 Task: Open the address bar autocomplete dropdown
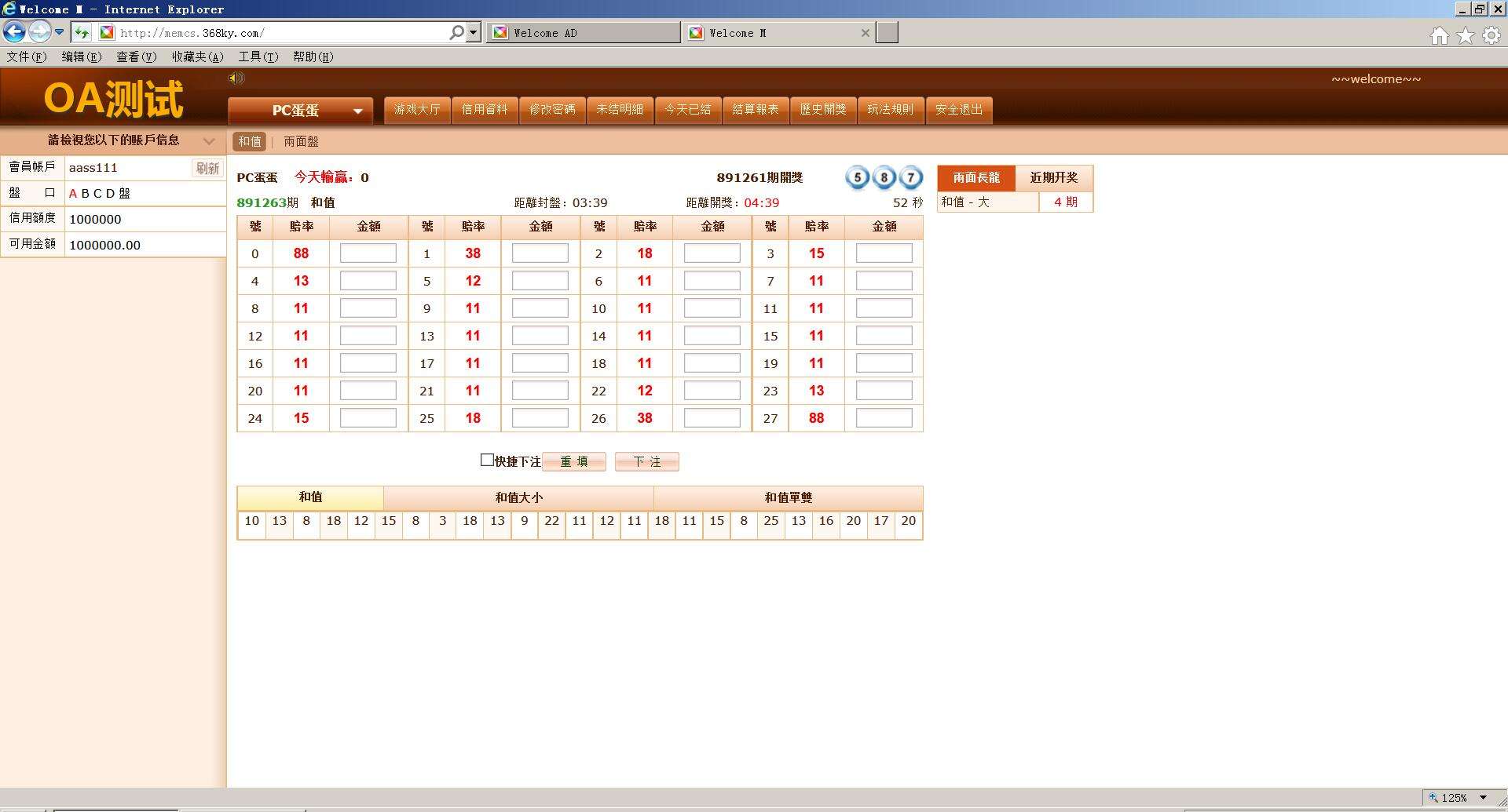point(473,32)
